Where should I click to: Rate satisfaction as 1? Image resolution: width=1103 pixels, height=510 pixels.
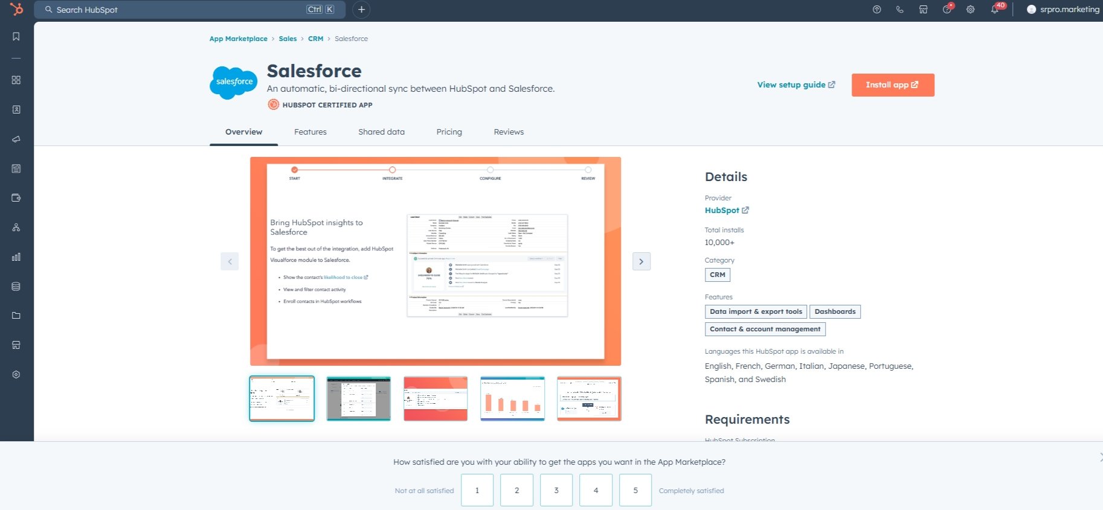[477, 490]
